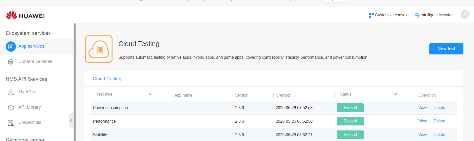This screenshot has width=474, height=141.
Task: Open the user profile avatar
Action: (x=465, y=14)
